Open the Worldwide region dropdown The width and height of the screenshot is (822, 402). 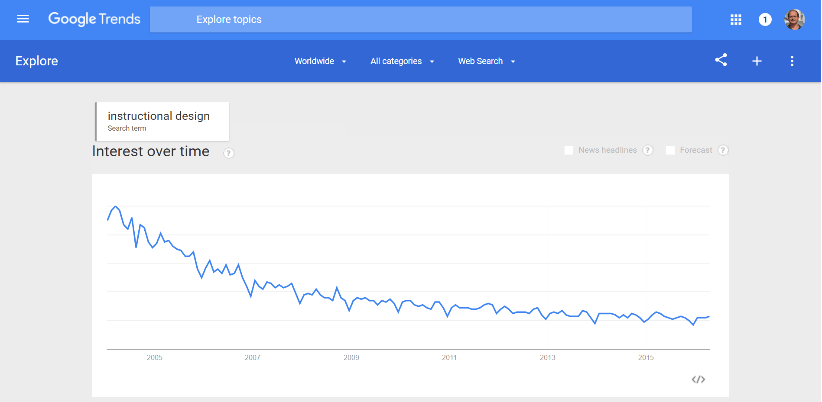320,61
